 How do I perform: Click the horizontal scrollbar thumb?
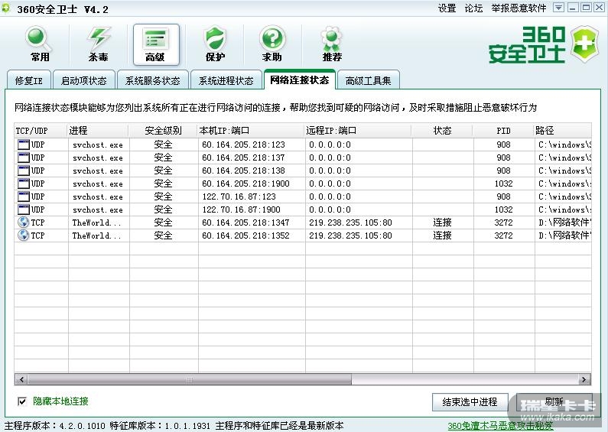[x=190, y=379]
